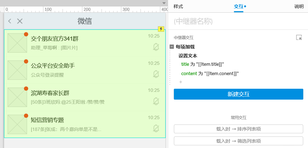Screen dimensions: 308x148
Task: Click 载入时 → 筛选列表项 button
Action: point(238,141)
